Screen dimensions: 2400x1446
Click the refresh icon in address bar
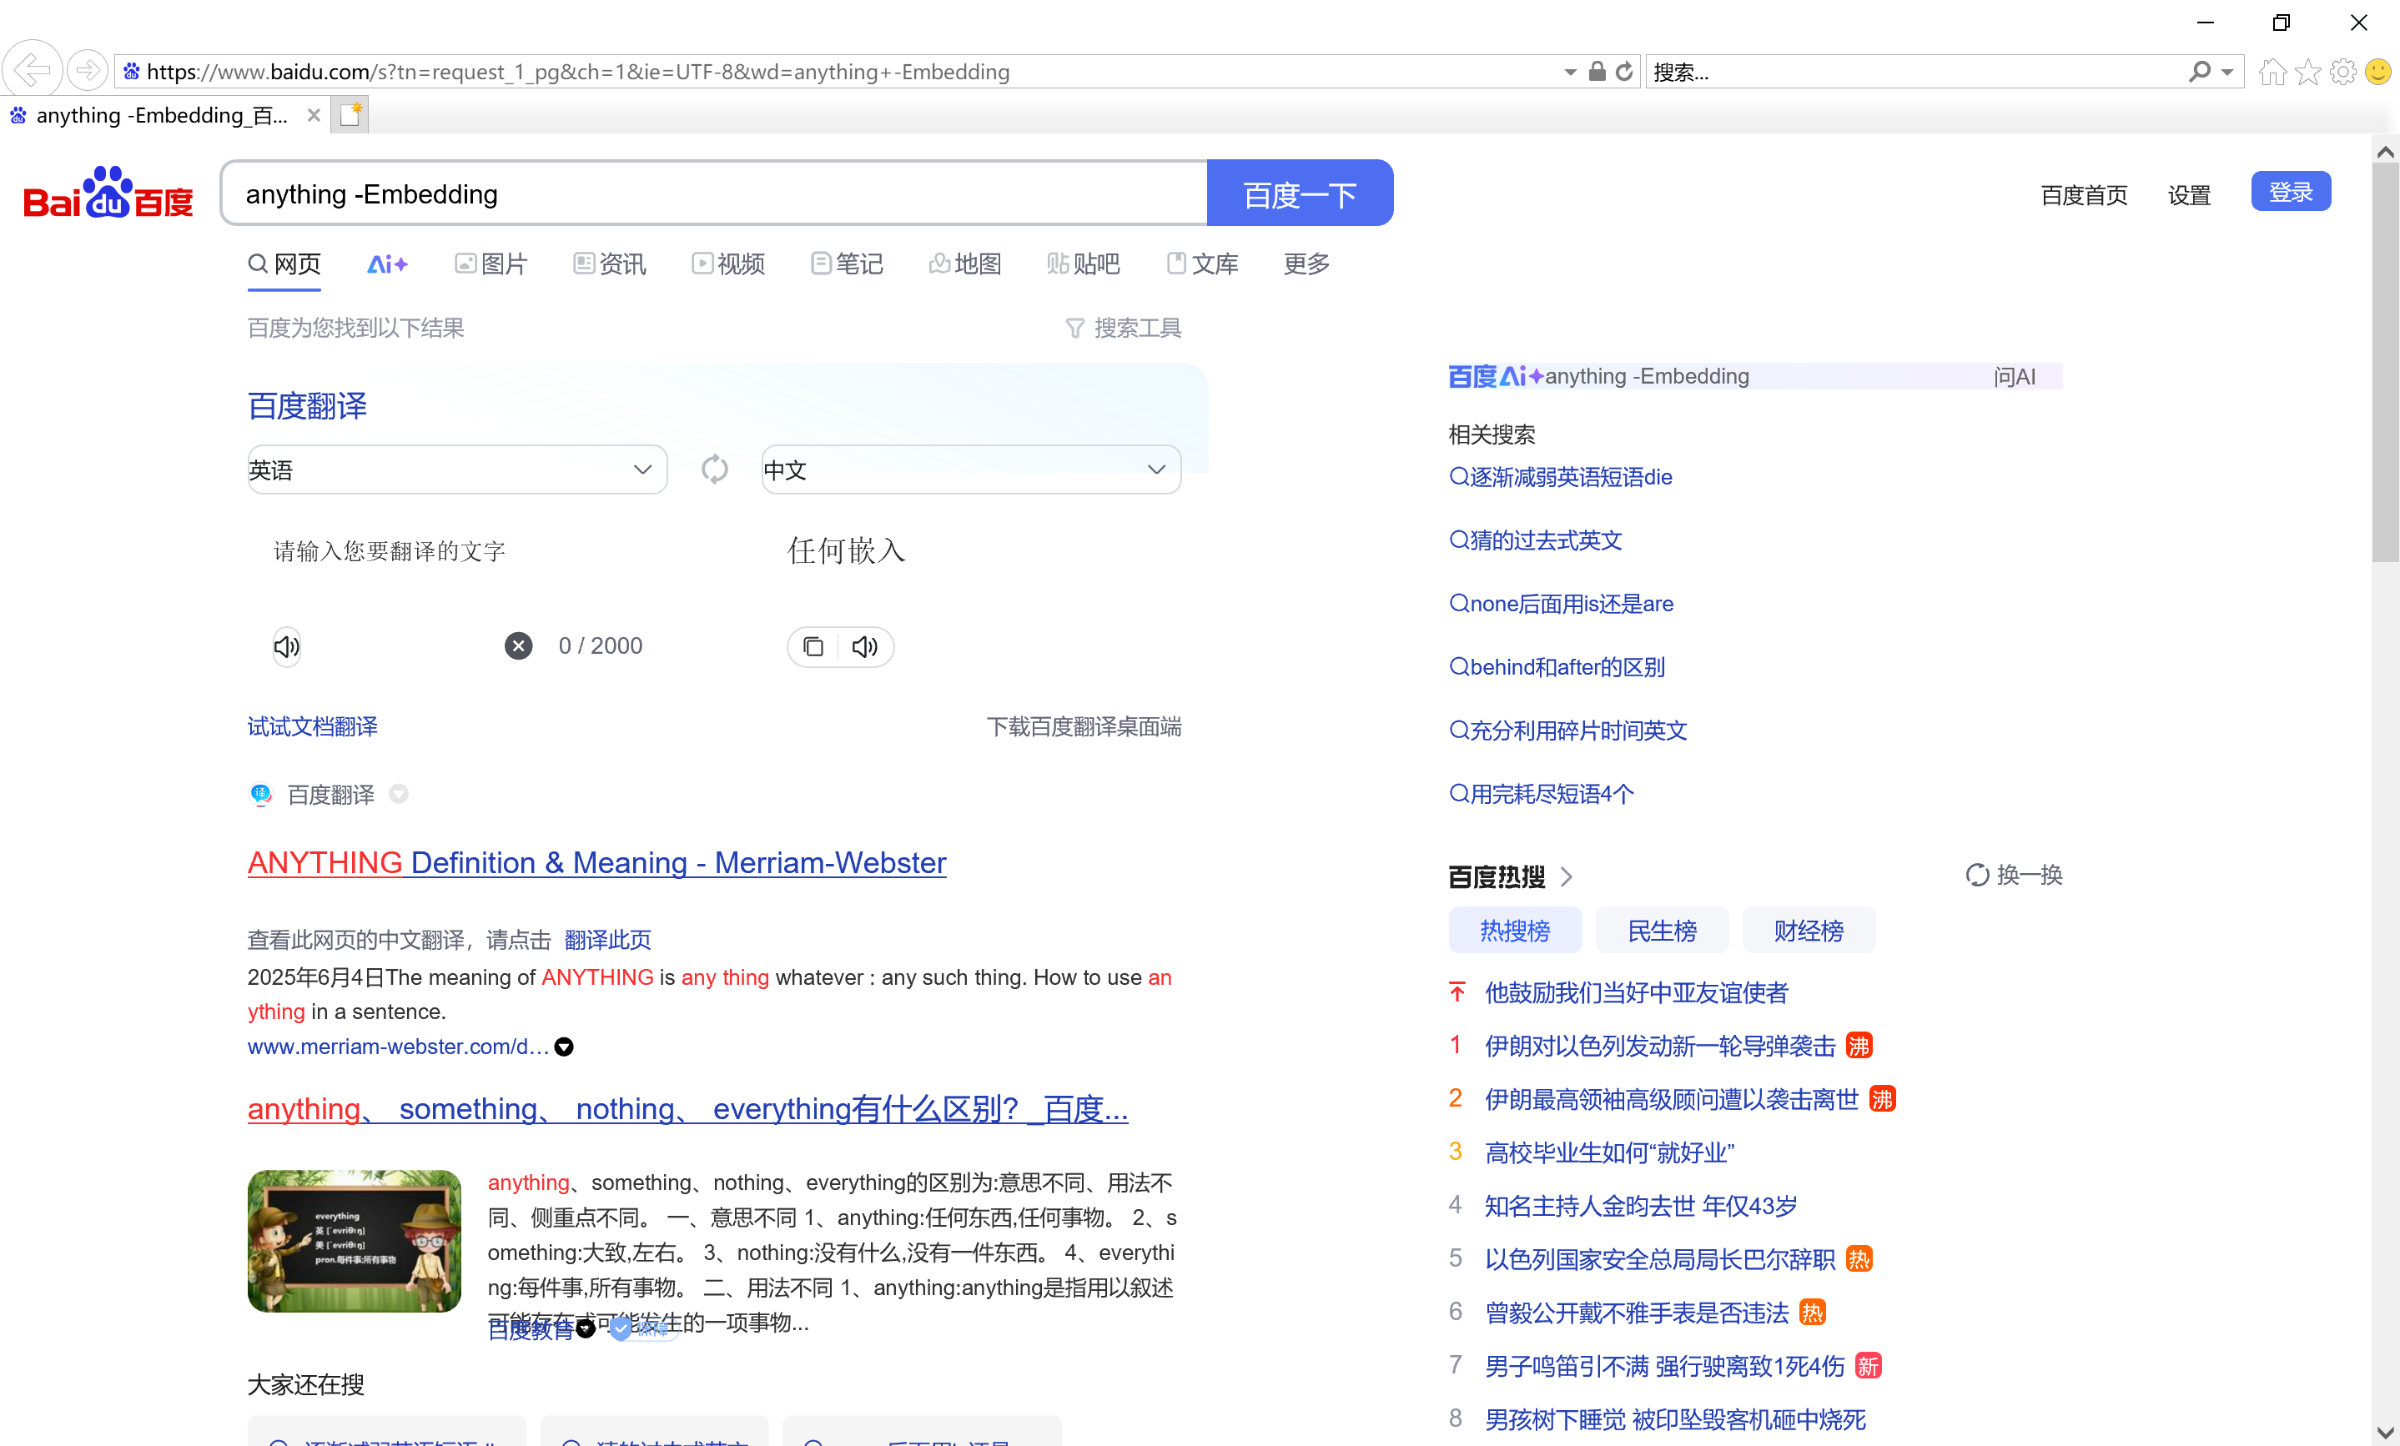[x=1623, y=71]
